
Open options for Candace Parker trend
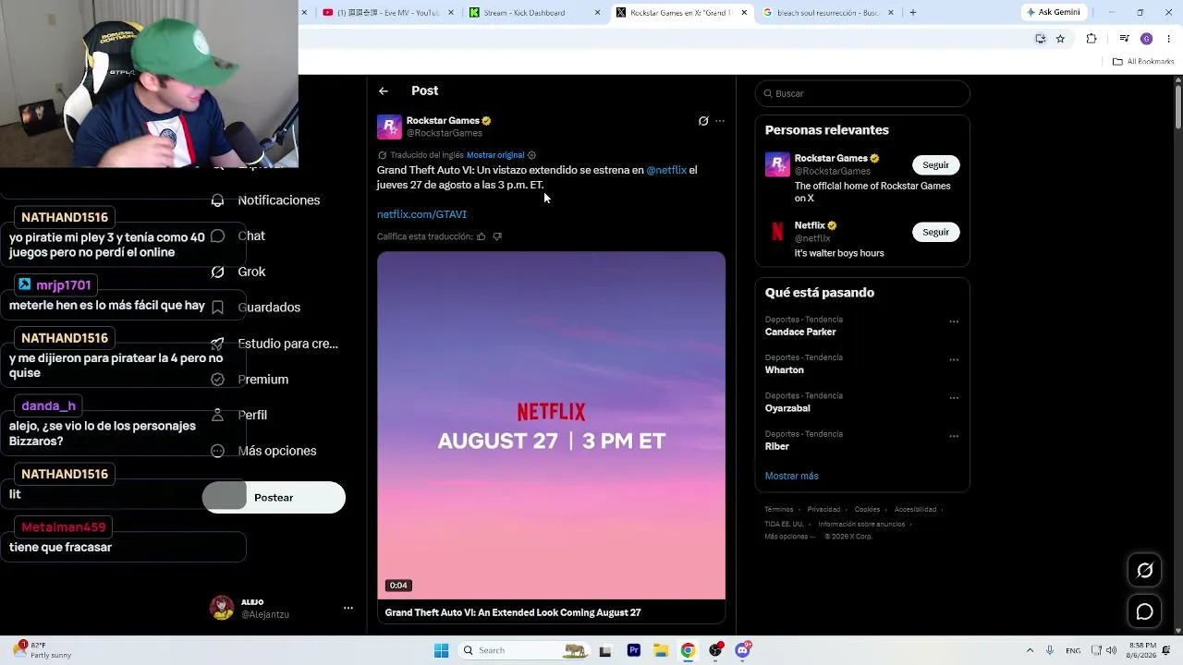(954, 322)
